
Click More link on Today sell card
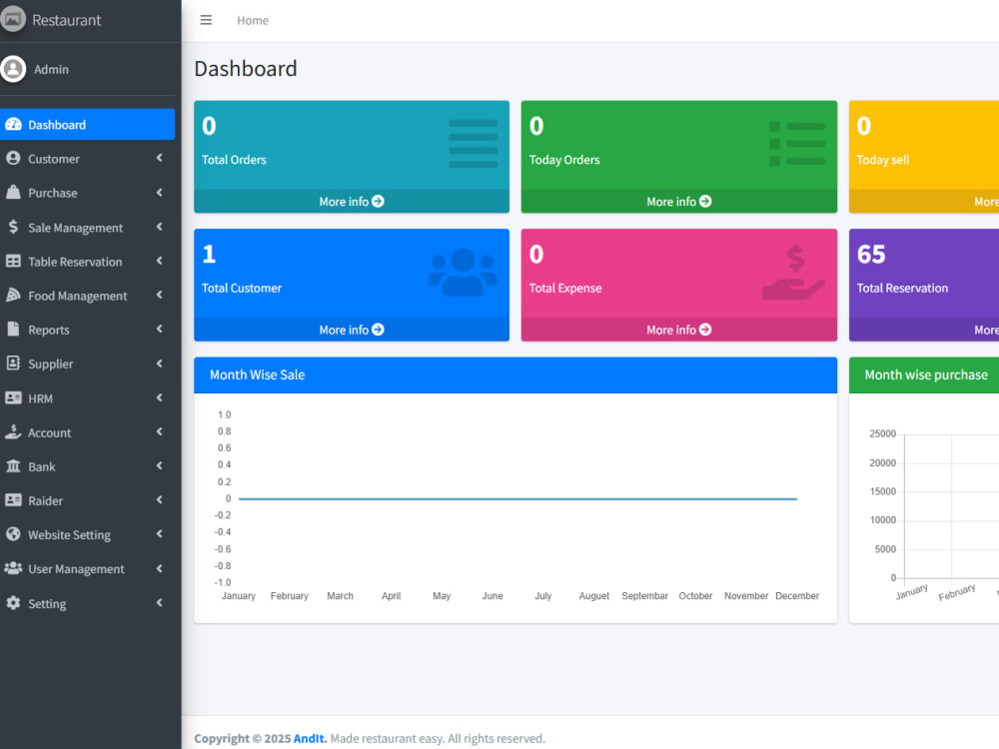click(986, 202)
